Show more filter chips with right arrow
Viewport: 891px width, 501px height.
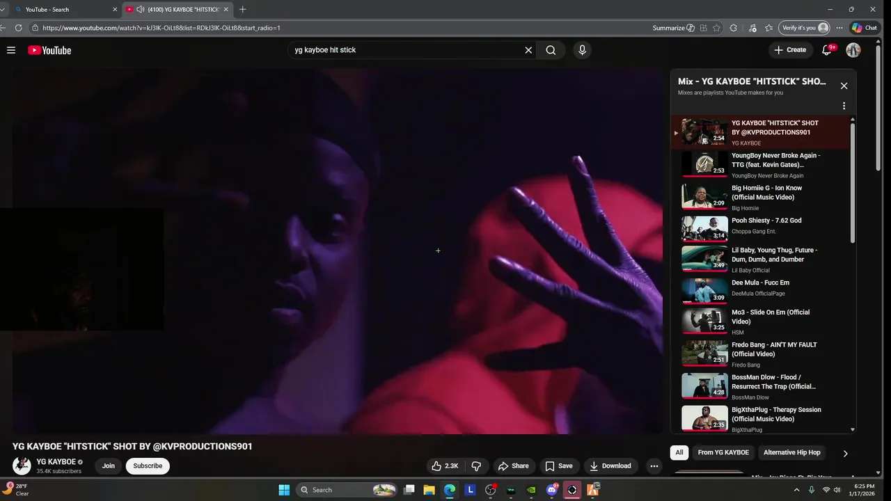point(846,454)
